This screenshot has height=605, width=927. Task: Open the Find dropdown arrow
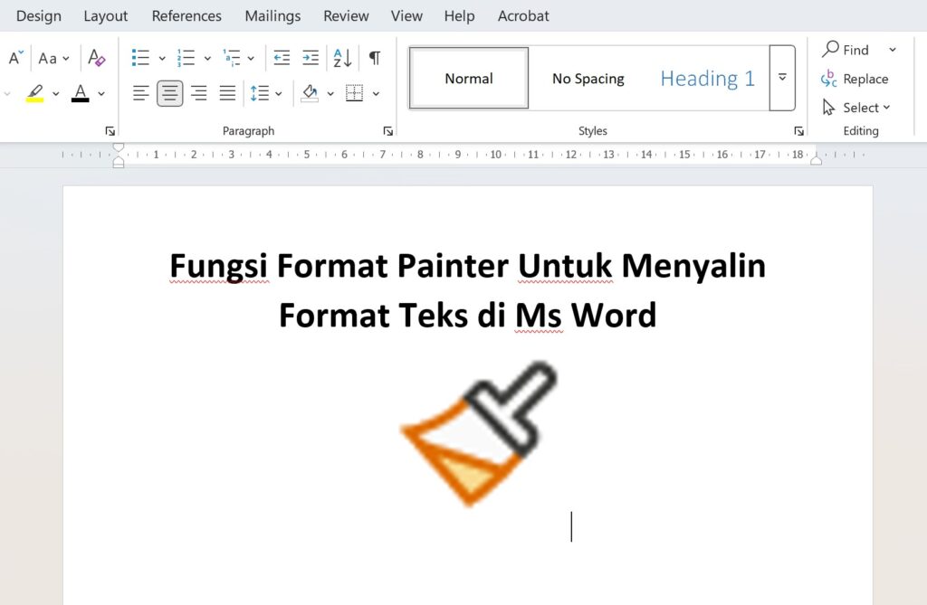[893, 50]
